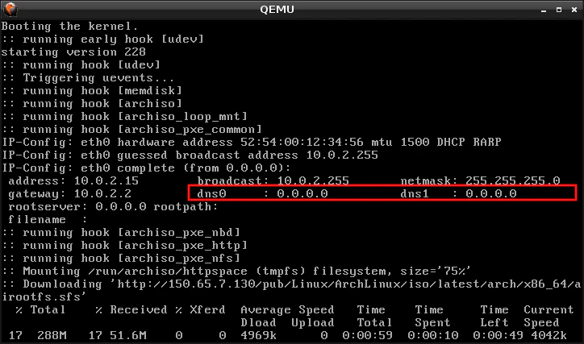The image size is (584, 344).
Task: Click the '% Received' column header
Action: tap(131, 310)
